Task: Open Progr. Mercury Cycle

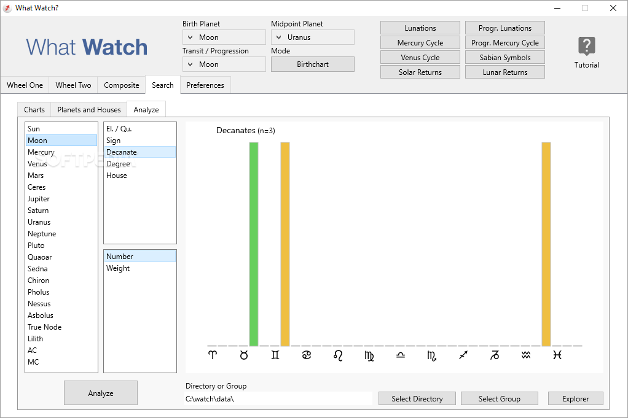Action: (505, 43)
